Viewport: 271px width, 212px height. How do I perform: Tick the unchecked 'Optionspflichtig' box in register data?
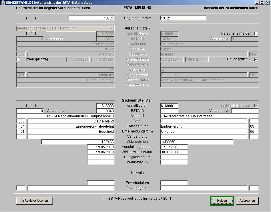pos(19,59)
